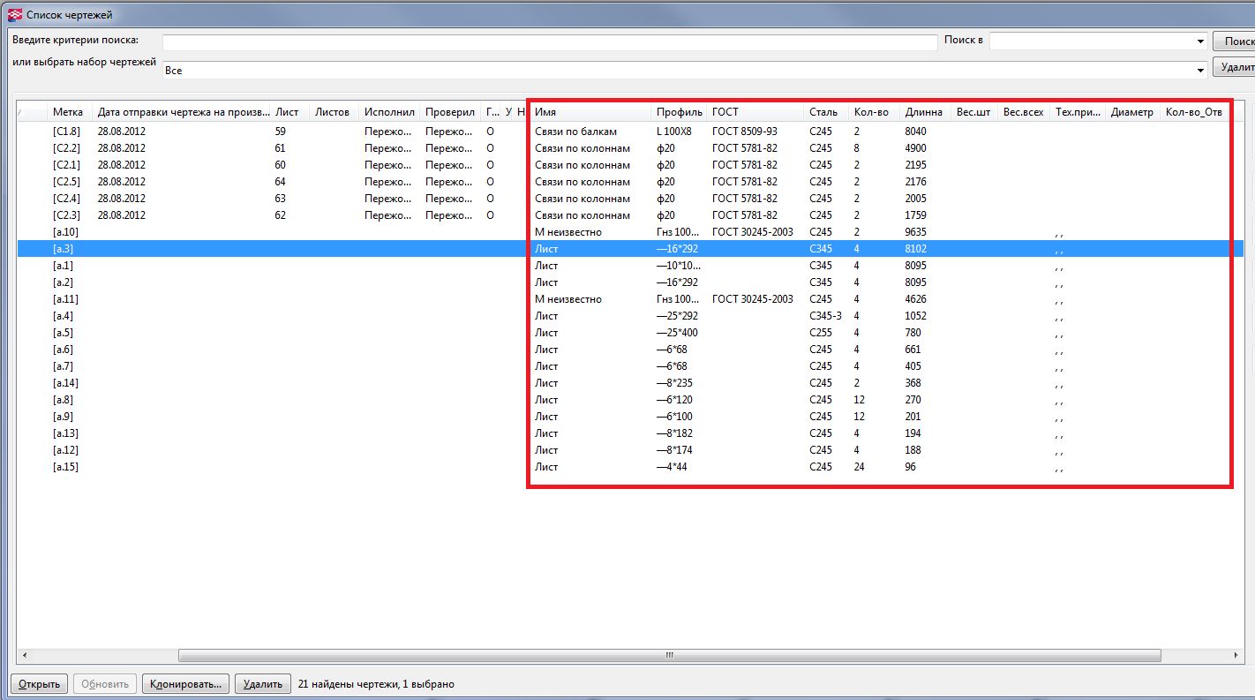Click the bottom 'Удалить' button

pos(262,684)
